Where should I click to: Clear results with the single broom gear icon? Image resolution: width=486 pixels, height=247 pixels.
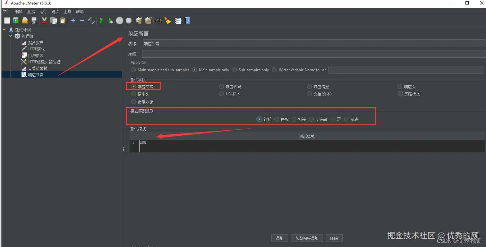tap(139, 21)
